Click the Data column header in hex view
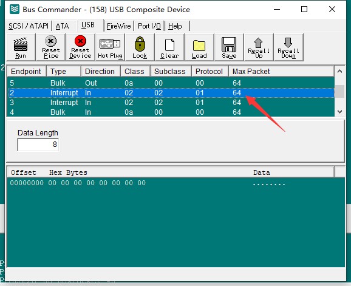This screenshot has height=286, width=351. tap(262, 172)
